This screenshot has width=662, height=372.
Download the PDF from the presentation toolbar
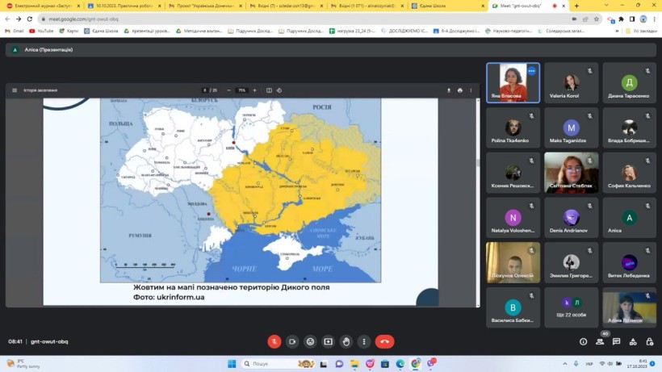[449, 90]
